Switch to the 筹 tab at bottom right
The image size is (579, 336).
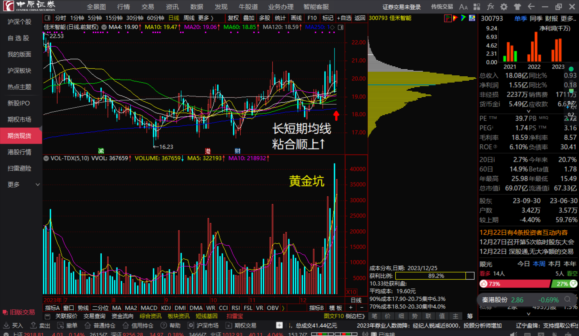(x=470, y=316)
